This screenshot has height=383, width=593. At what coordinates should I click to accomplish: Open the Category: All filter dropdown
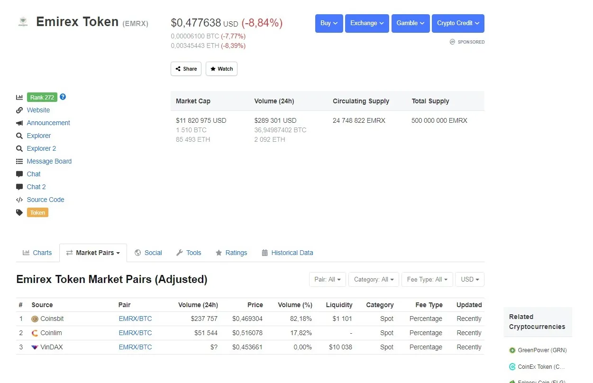374,279
